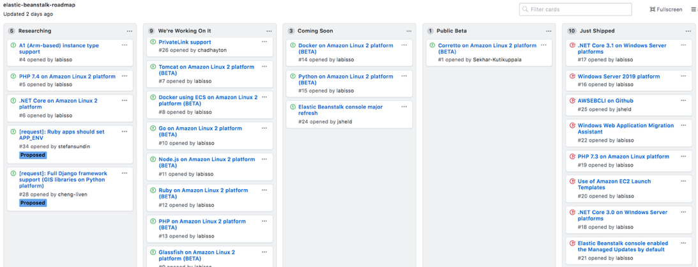Focus the Filter cards search field
This screenshot has height=267, width=698.
(579, 10)
